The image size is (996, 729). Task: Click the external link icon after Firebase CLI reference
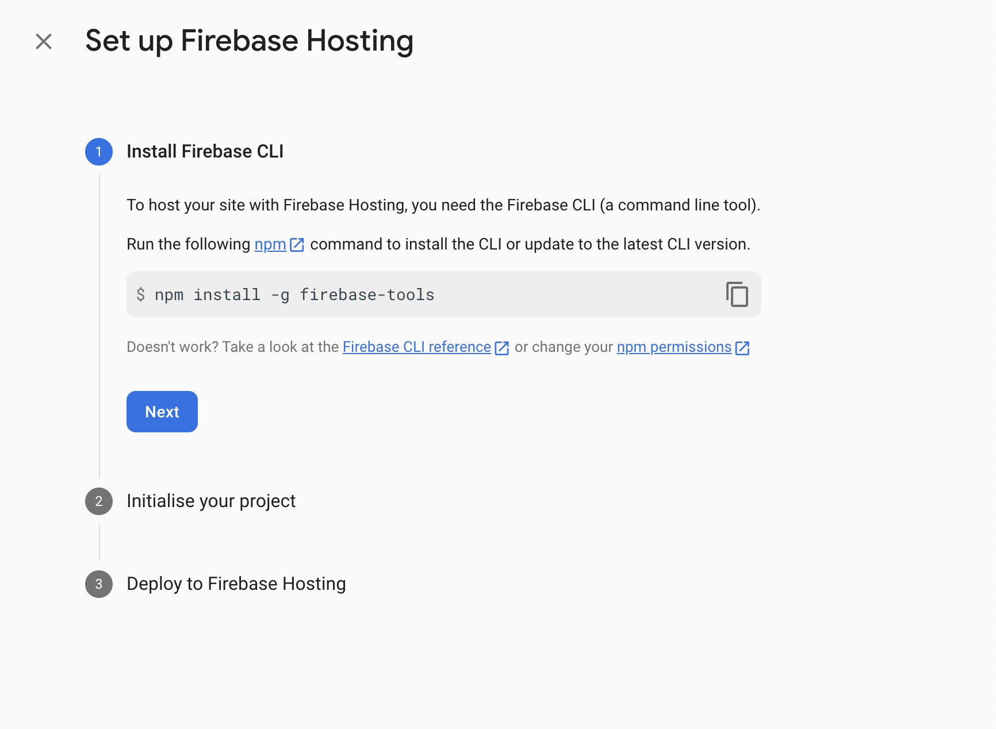(501, 347)
